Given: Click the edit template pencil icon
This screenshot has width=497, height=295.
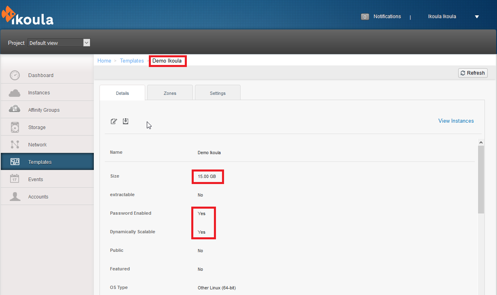Looking at the screenshot, I should point(114,121).
